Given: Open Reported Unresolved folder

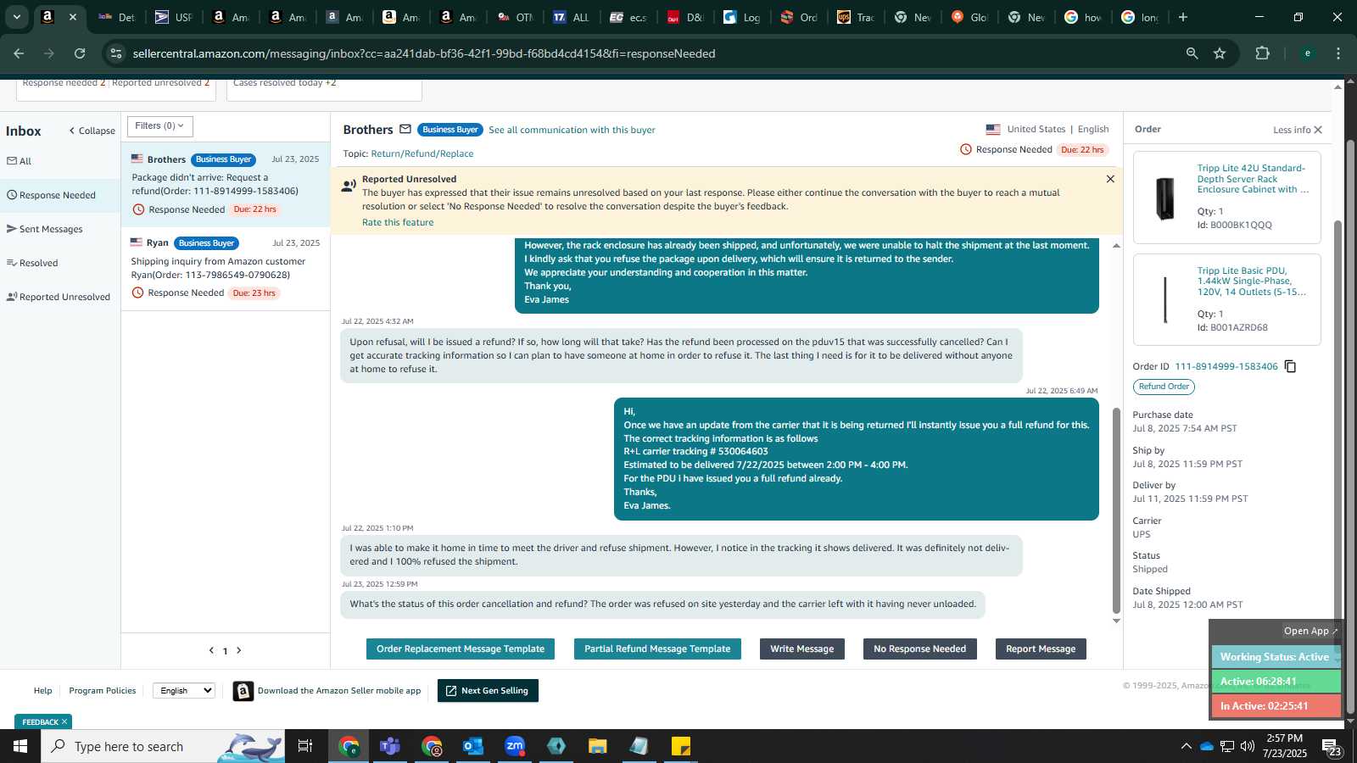Looking at the screenshot, I should (x=59, y=297).
